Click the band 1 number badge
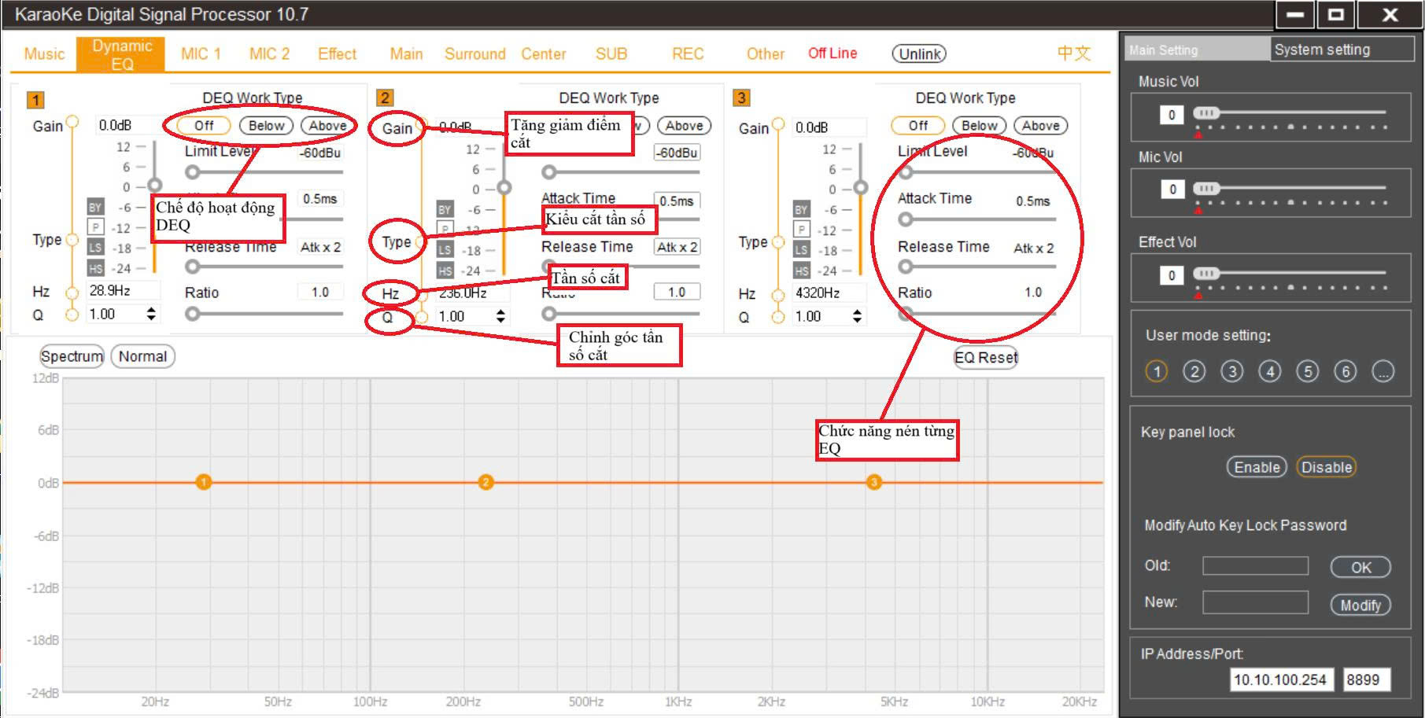 coord(35,100)
